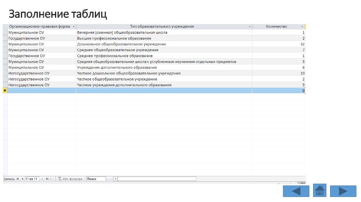Go to first record navigation arrow
Screen dimensions: 361x202
coord(18,179)
